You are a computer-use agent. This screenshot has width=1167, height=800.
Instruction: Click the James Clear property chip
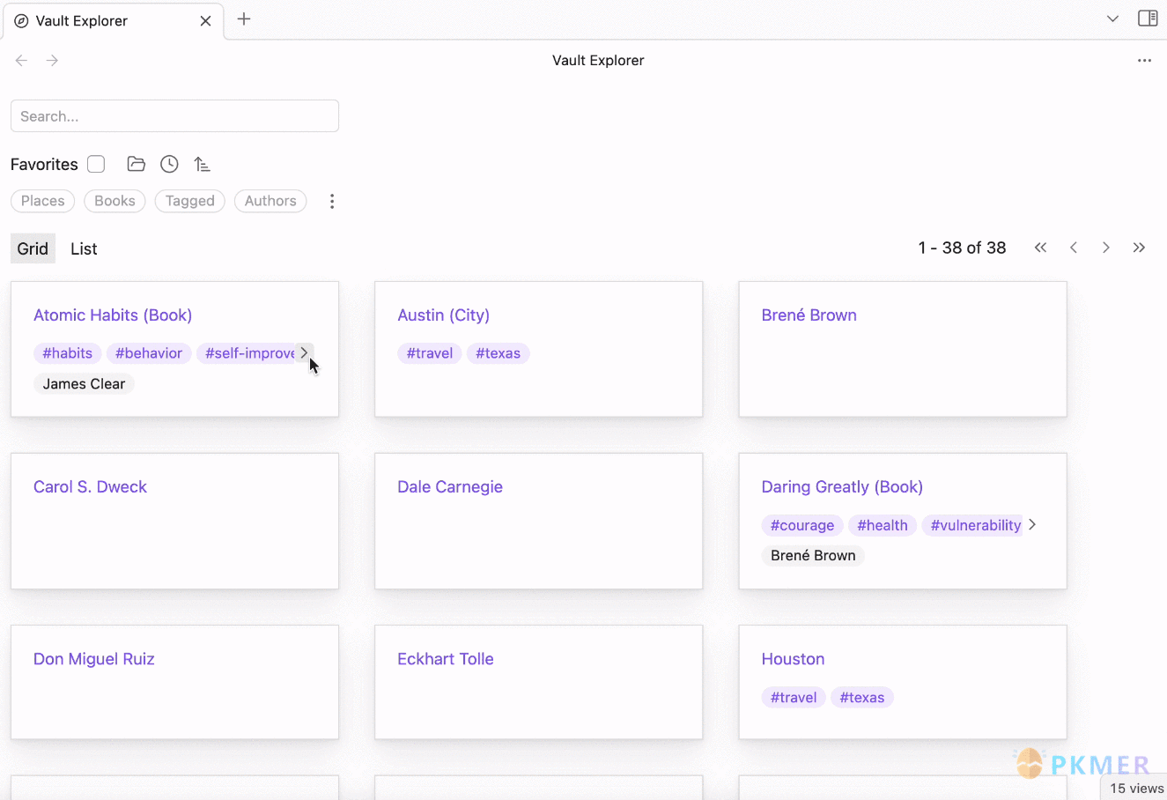[x=84, y=383]
